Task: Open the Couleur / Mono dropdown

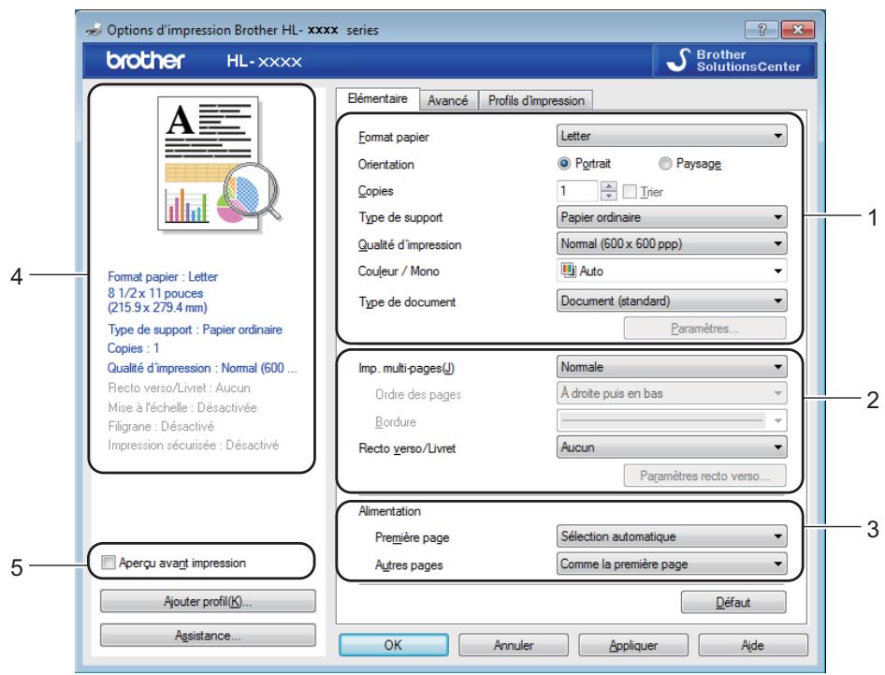Action: point(671,271)
